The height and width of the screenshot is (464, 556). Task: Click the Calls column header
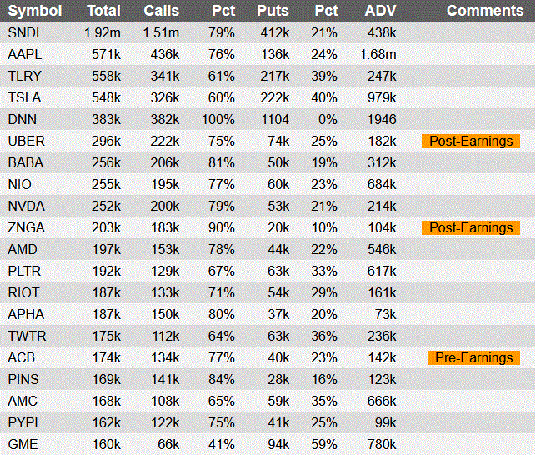click(x=161, y=11)
